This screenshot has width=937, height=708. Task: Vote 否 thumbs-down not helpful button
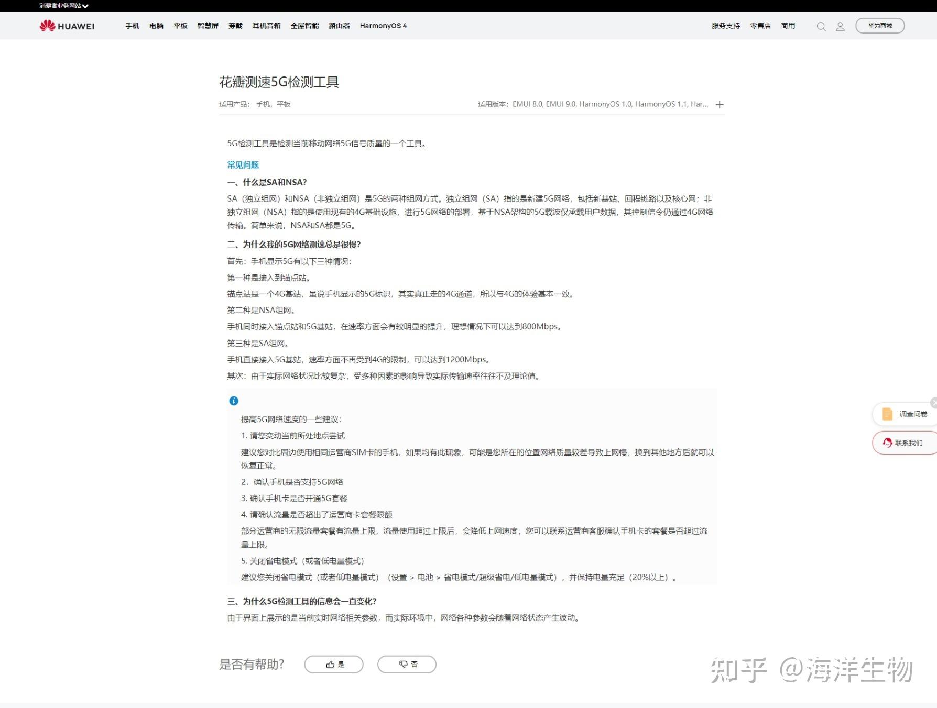pos(407,664)
